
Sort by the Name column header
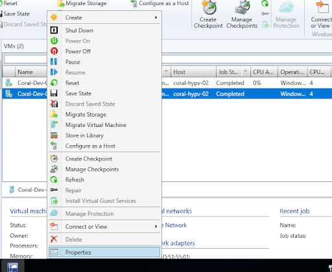[x=31, y=72]
